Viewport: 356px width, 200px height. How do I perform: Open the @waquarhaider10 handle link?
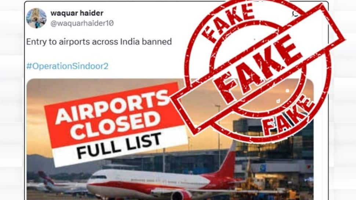(82, 23)
